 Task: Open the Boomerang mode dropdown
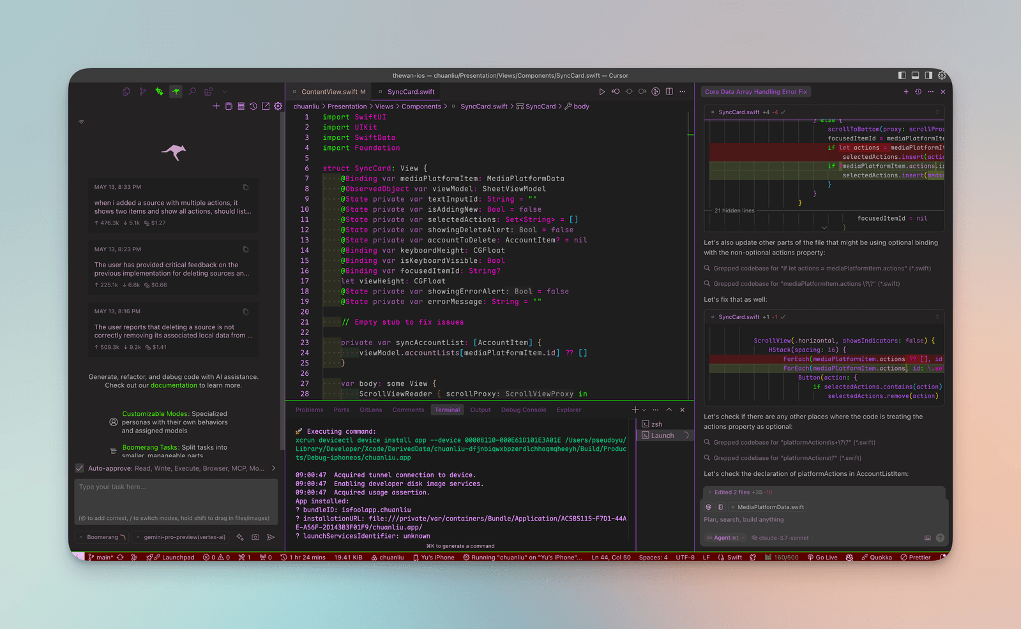[x=102, y=537]
